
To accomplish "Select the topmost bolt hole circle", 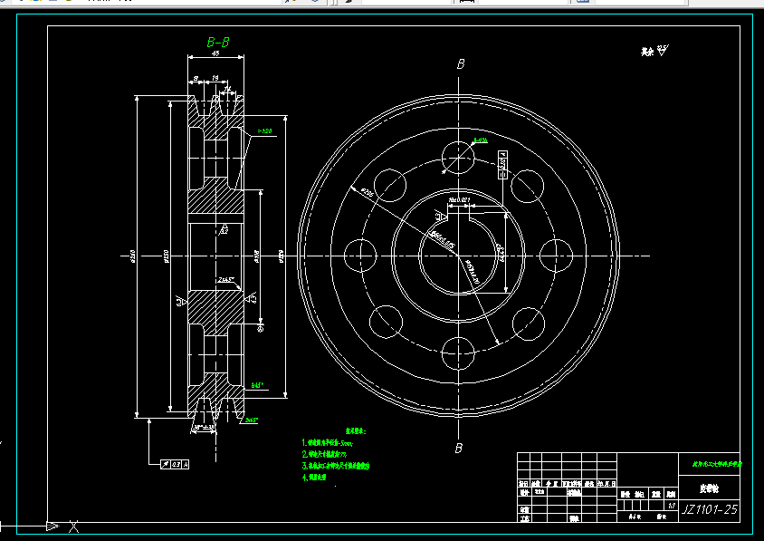I will 458,158.
